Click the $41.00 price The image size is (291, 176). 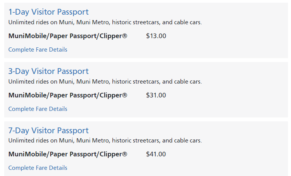[x=156, y=154]
